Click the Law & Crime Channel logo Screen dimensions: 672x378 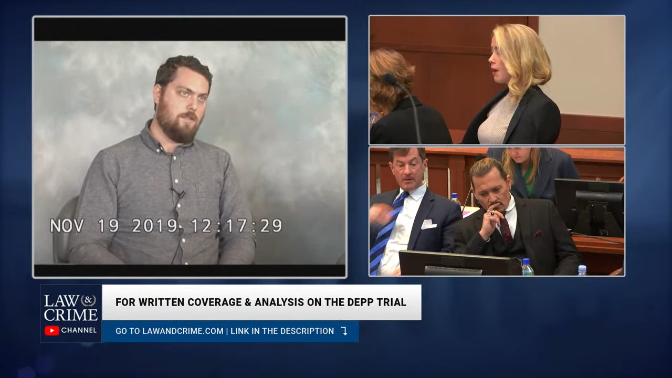71,313
